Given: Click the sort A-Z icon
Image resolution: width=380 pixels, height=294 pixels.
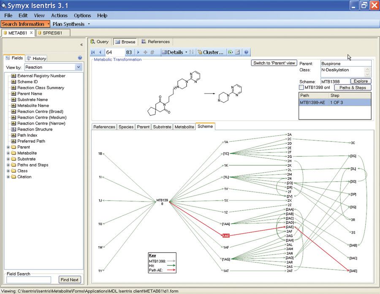Looking at the screenshot, I should click(191, 52).
